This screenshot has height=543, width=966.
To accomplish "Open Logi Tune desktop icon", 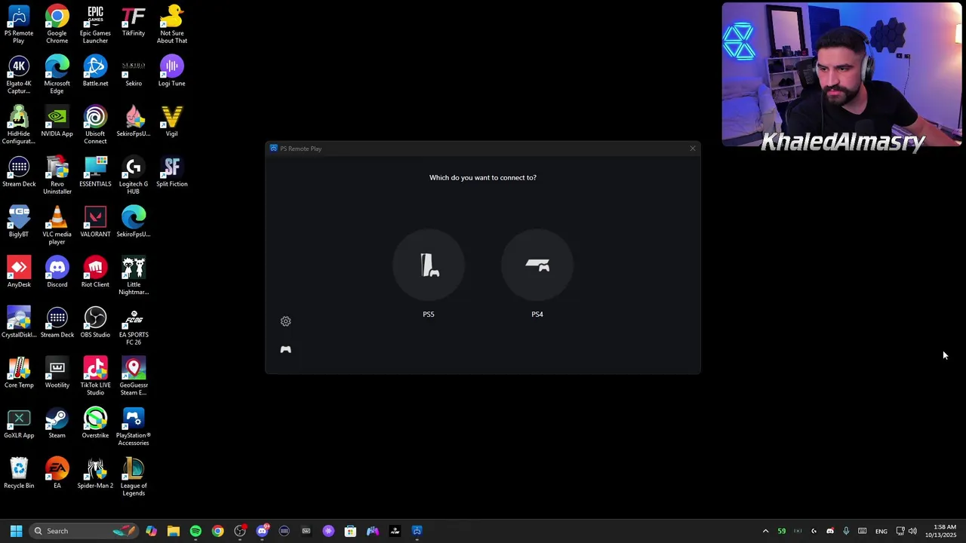I will coord(171,71).
